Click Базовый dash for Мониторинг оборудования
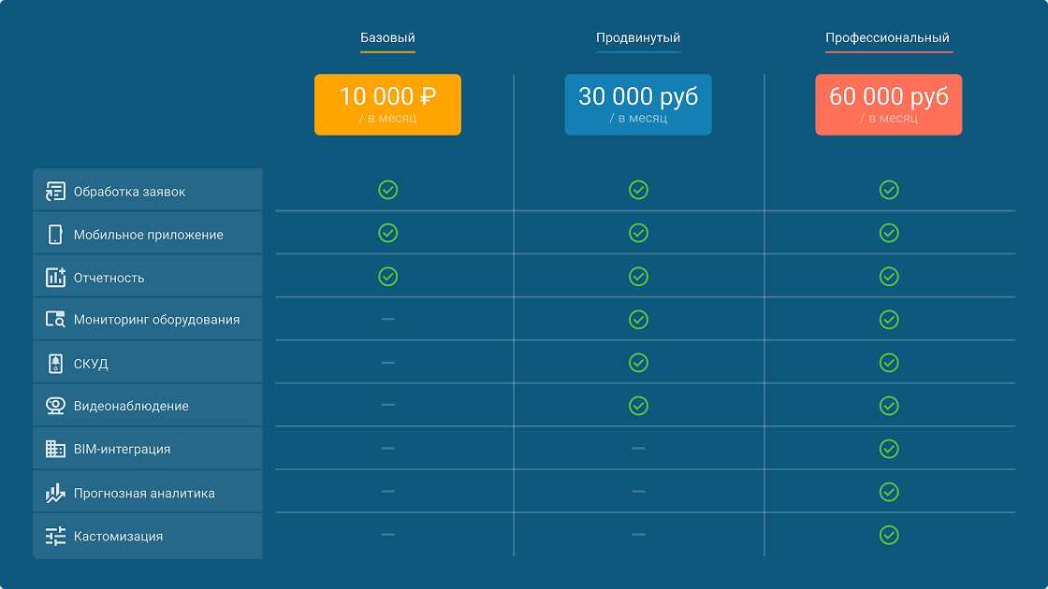Image resolution: width=1048 pixels, height=589 pixels. click(x=387, y=319)
